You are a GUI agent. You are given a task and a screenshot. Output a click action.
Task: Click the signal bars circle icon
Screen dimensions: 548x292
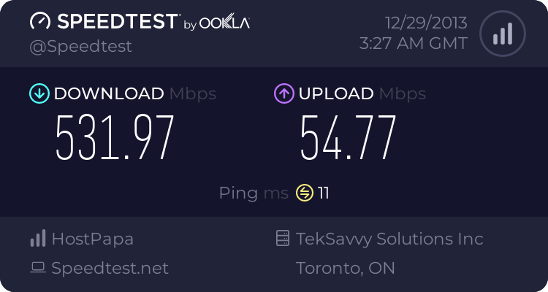tap(501, 34)
